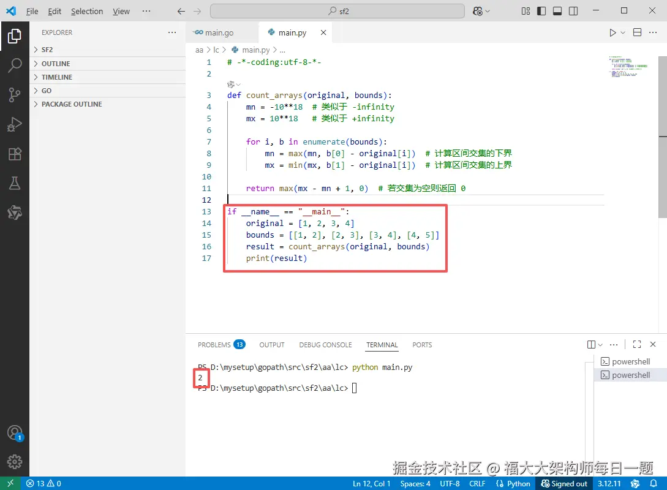Screen dimensions: 667x490
Task: Open the Manage gear settings icon
Action: pos(15,461)
